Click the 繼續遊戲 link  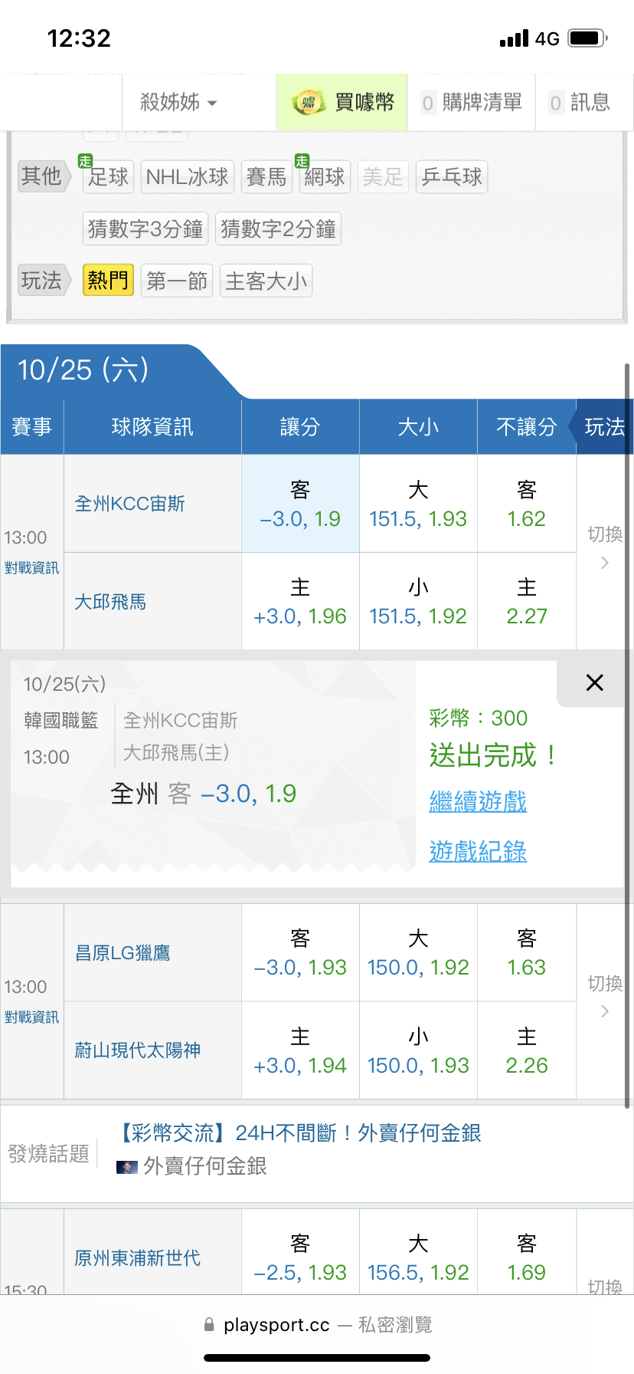[x=478, y=801]
